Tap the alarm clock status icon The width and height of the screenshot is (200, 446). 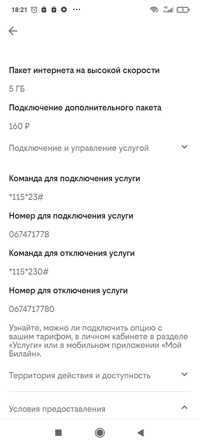[x=34, y=10]
